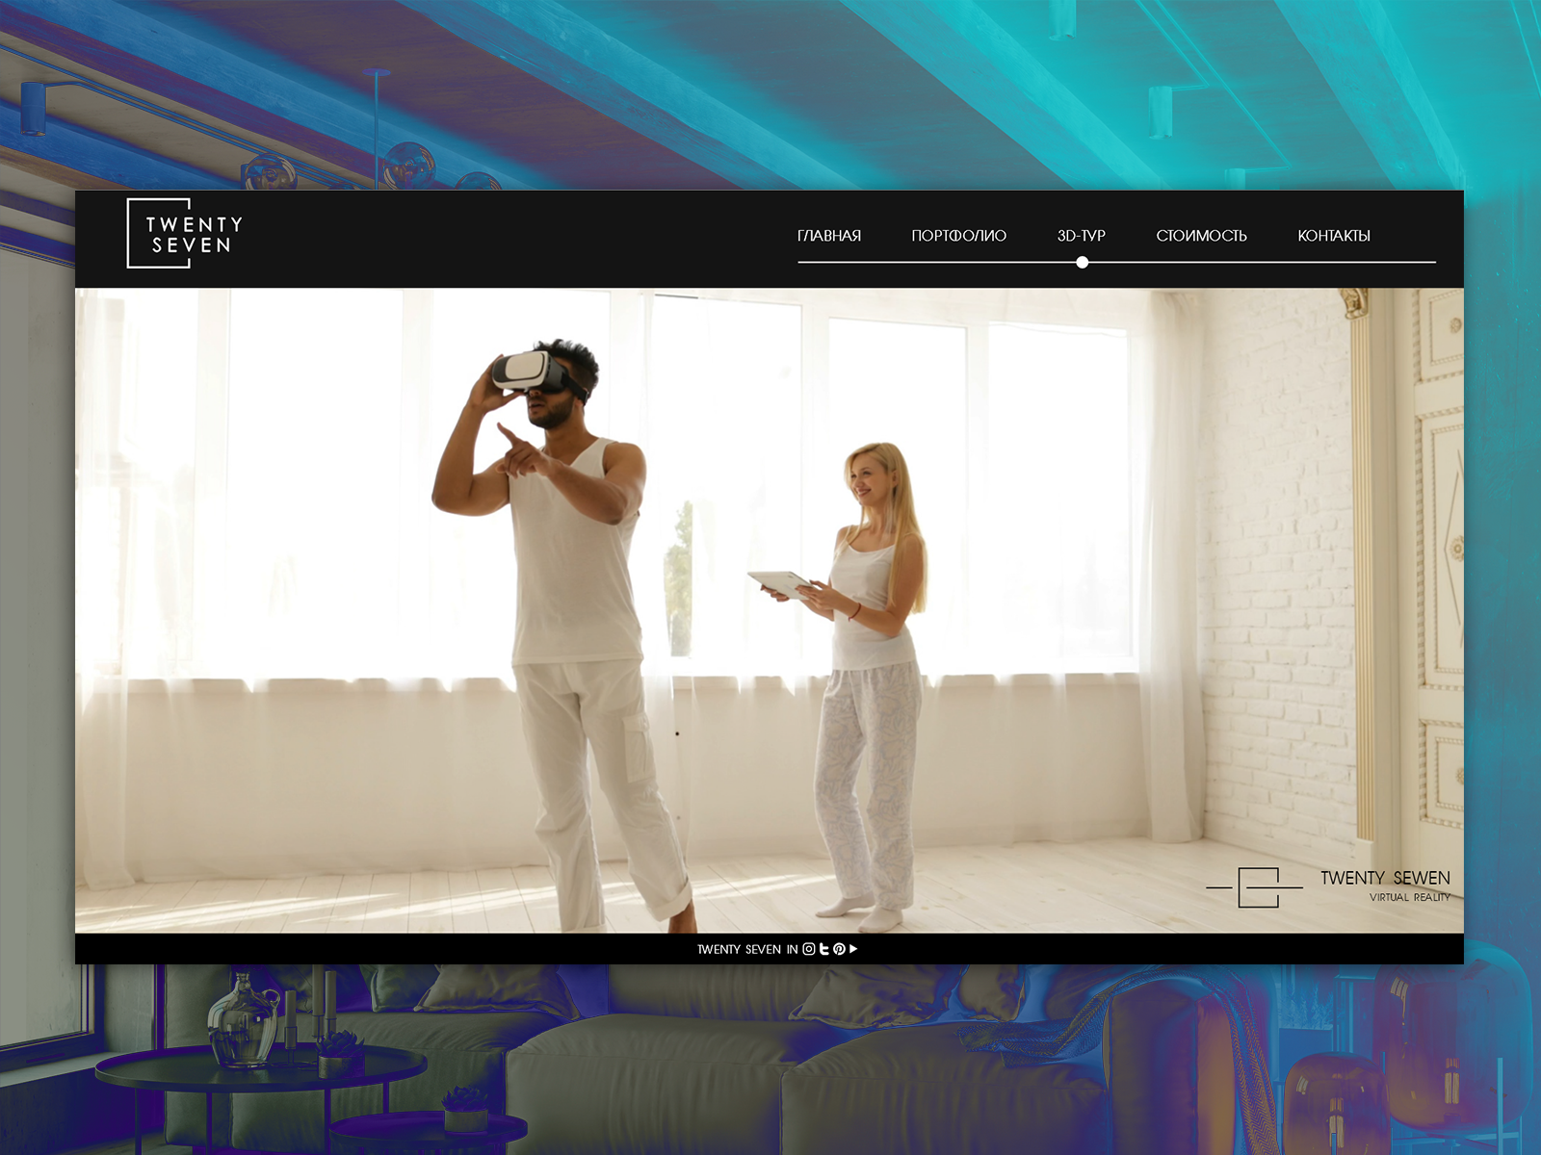
Task: Open the Tumblr social icon in footer
Action: coord(824,949)
